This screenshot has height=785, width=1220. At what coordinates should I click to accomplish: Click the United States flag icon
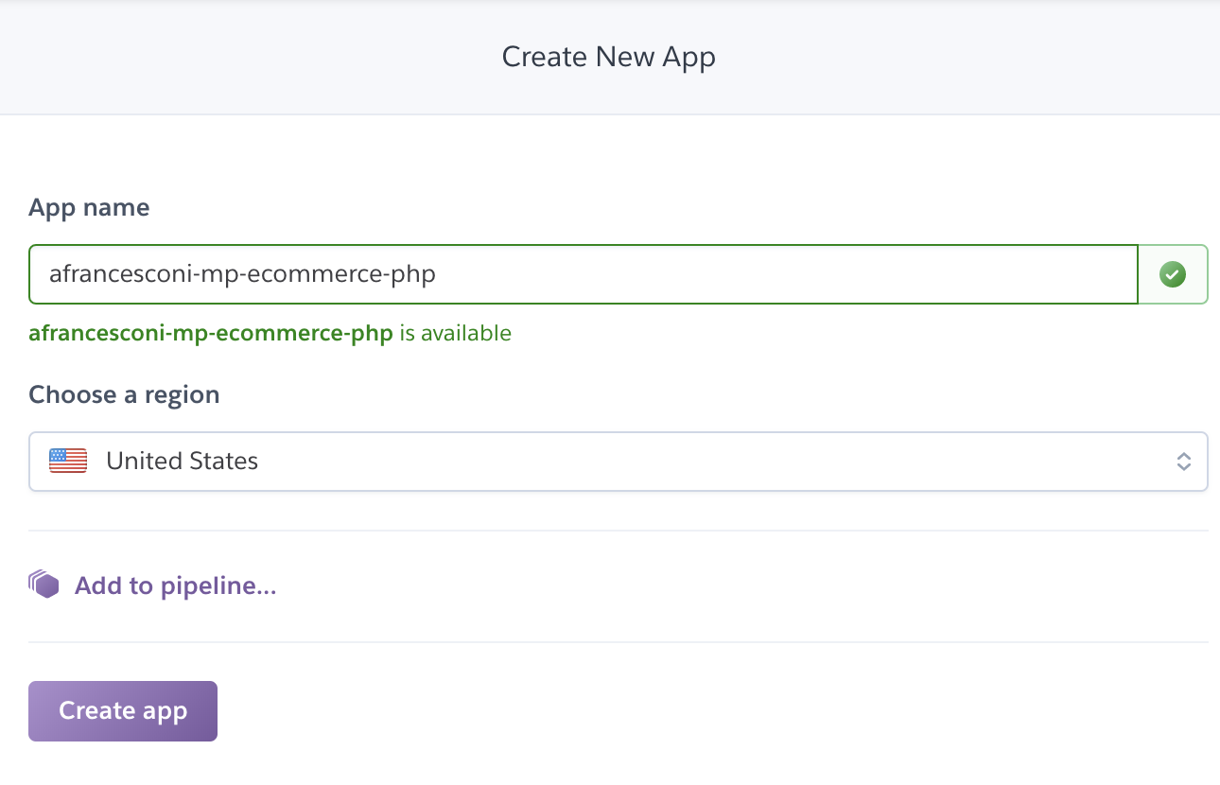[x=68, y=461]
